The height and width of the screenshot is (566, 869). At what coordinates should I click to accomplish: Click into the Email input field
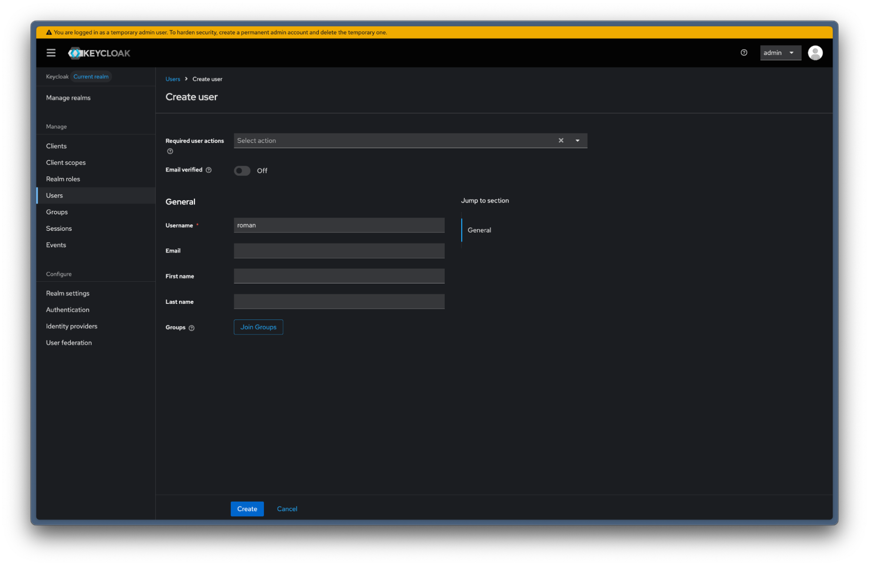[x=339, y=251]
